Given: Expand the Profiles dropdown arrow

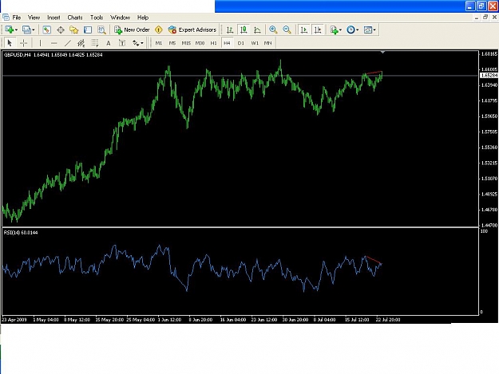Looking at the screenshot, I should (34, 30).
